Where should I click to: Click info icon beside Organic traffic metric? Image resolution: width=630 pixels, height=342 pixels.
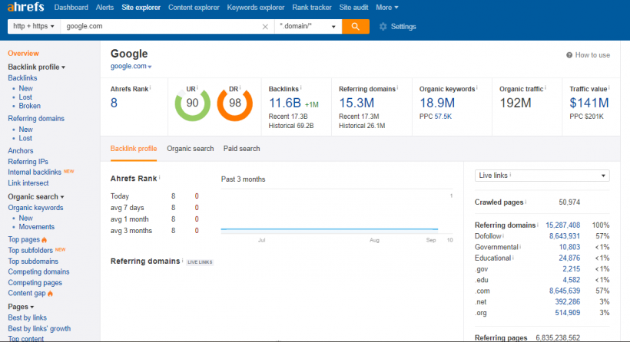(x=545, y=87)
